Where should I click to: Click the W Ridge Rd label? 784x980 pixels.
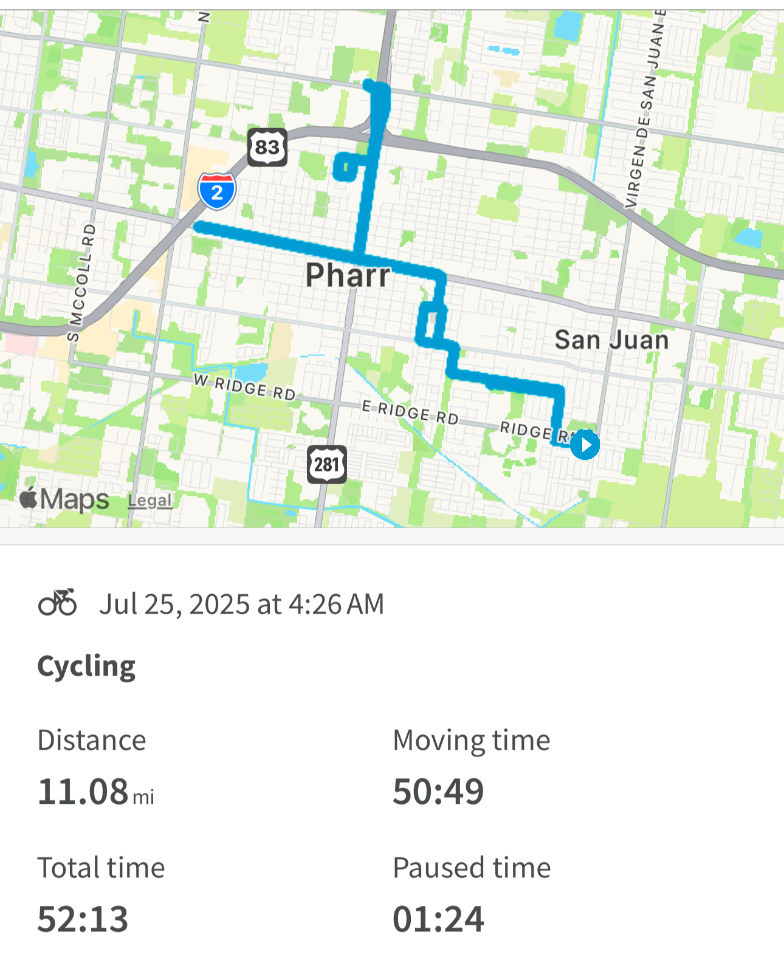244,388
